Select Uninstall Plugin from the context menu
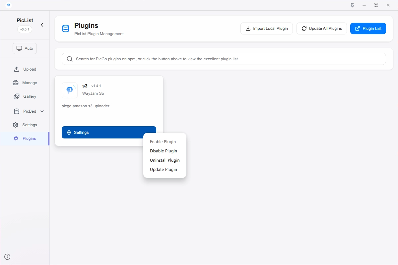Screen dimensions: 398x265 165,160
